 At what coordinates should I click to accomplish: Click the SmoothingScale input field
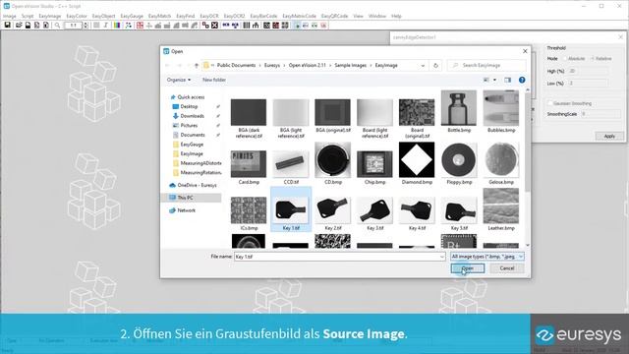click(600, 114)
